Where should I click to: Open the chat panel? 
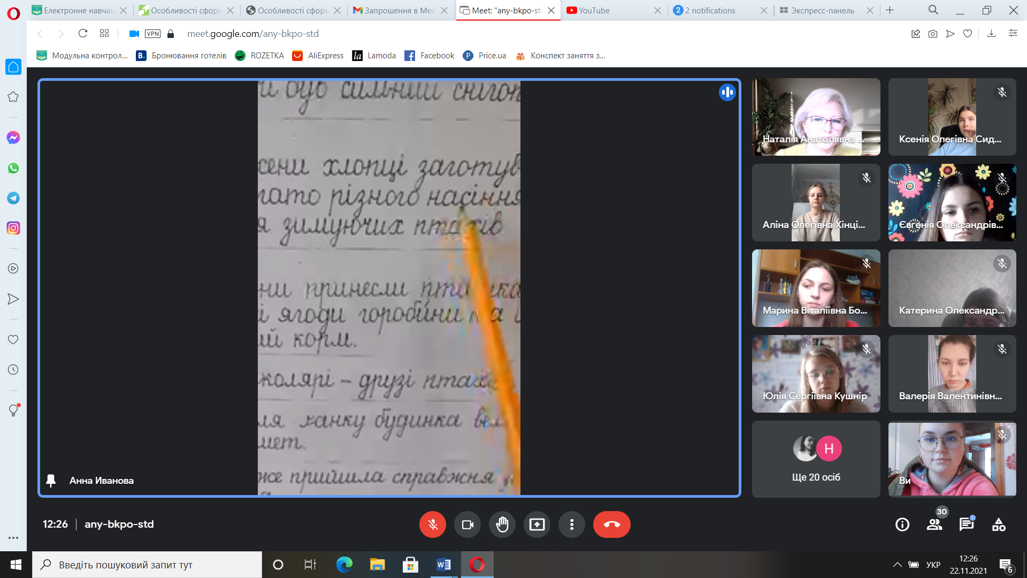[x=966, y=524]
